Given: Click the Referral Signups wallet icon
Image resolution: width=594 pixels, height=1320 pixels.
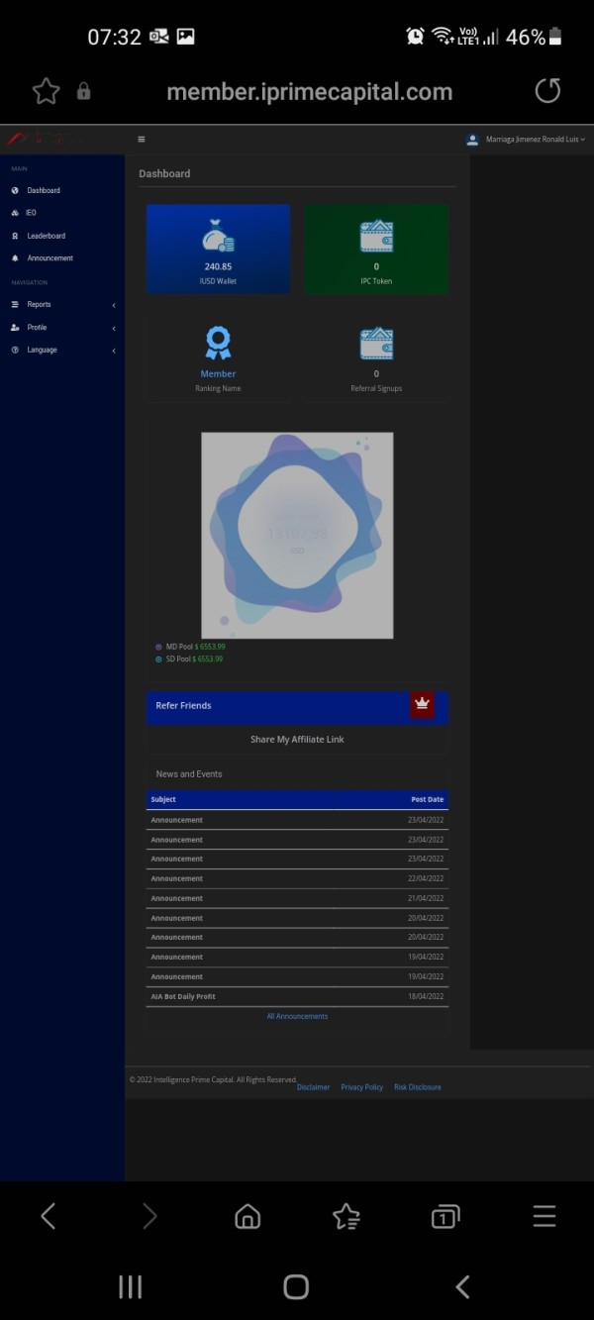Looking at the screenshot, I should [x=376, y=344].
